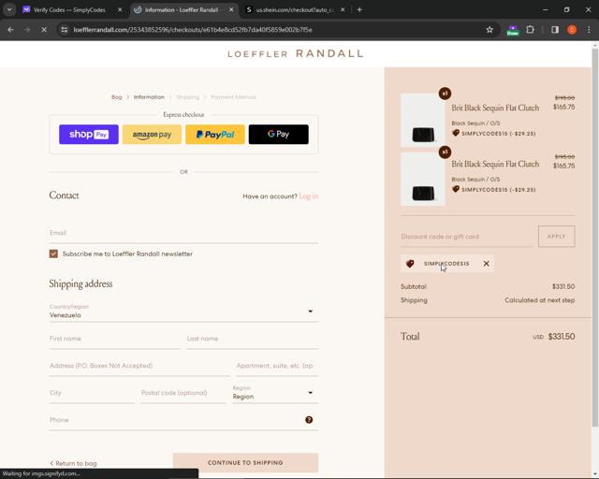Screen dimensions: 599x479
Task: Select the Payment Method breadcrumb step
Action: (233, 97)
